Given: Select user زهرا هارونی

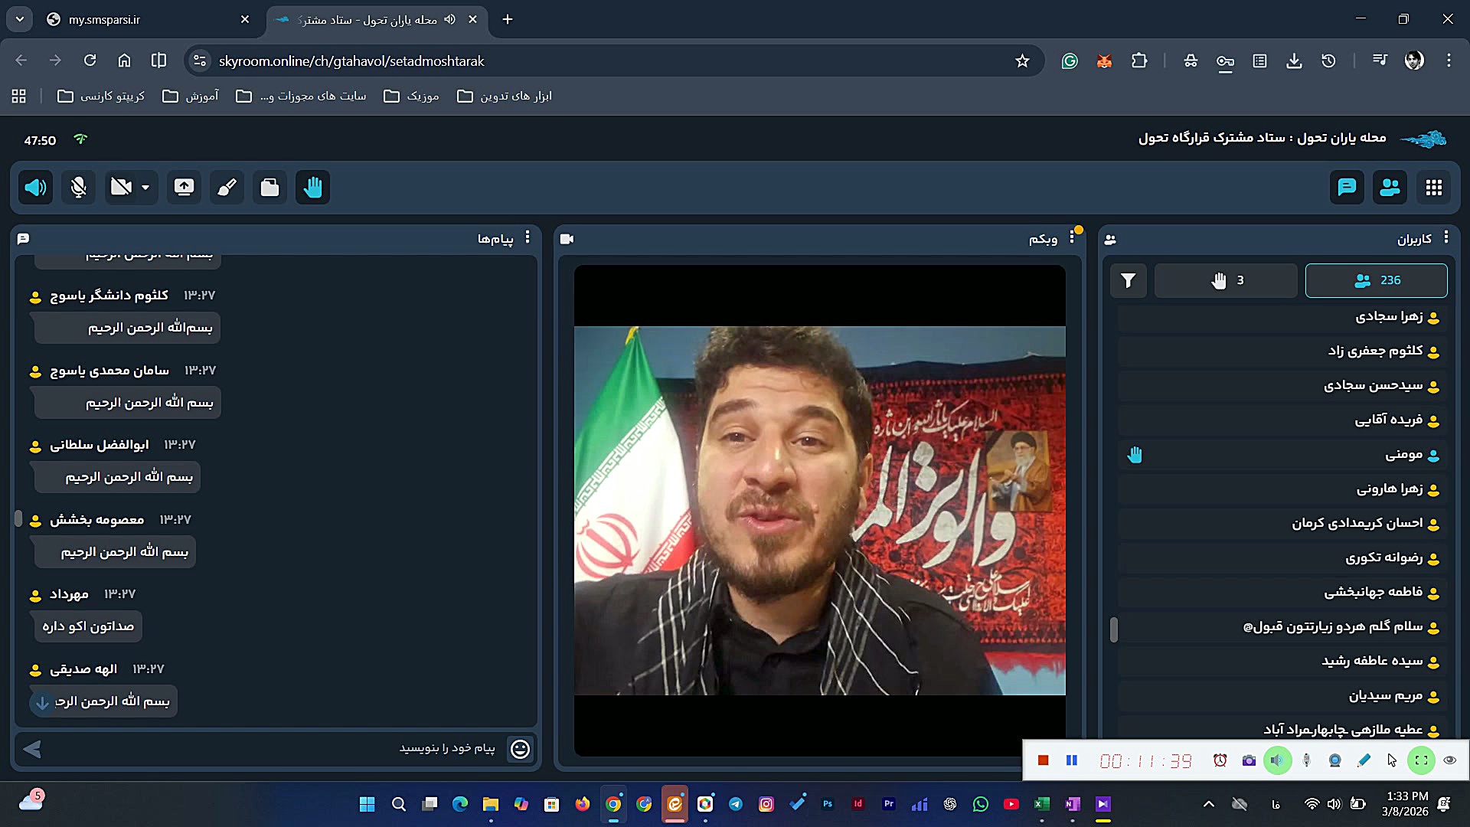Looking at the screenshot, I should click(1282, 489).
